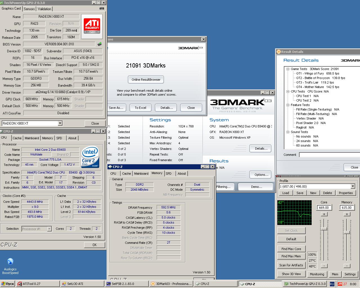Click the RU language indicator in the tray

pyautogui.click(x=332, y=284)
